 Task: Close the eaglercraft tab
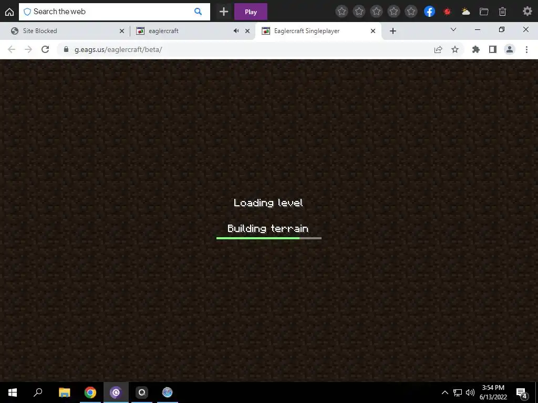coord(247,31)
